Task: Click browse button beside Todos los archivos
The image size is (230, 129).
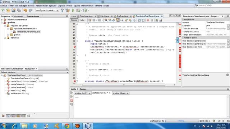Action: (229, 29)
